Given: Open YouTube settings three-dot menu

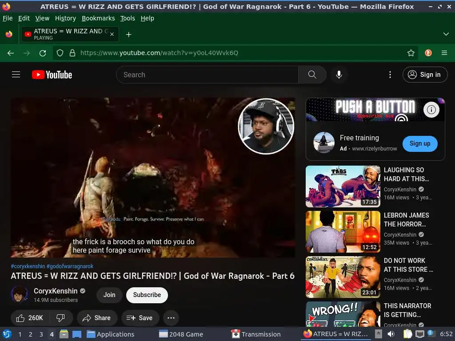Looking at the screenshot, I should coord(390,75).
